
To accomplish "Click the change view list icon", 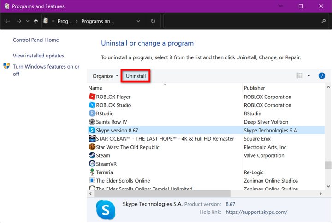I will click(300, 75).
